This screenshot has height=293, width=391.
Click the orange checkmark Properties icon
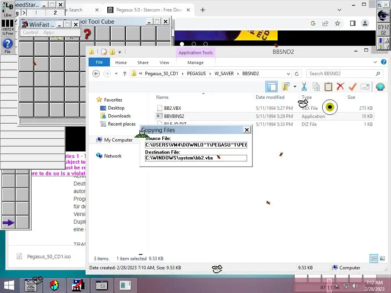coord(352,87)
